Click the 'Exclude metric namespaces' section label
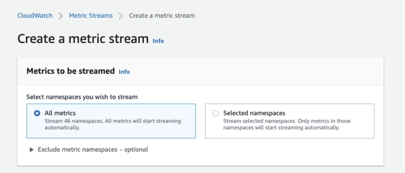 pos(77,150)
